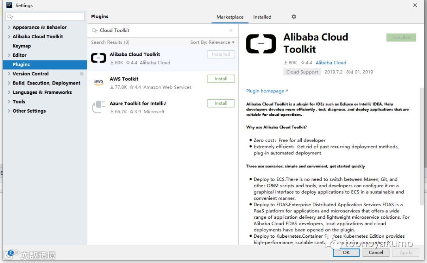
Task: Click the disabled Apply button
Action: coord(406,252)
